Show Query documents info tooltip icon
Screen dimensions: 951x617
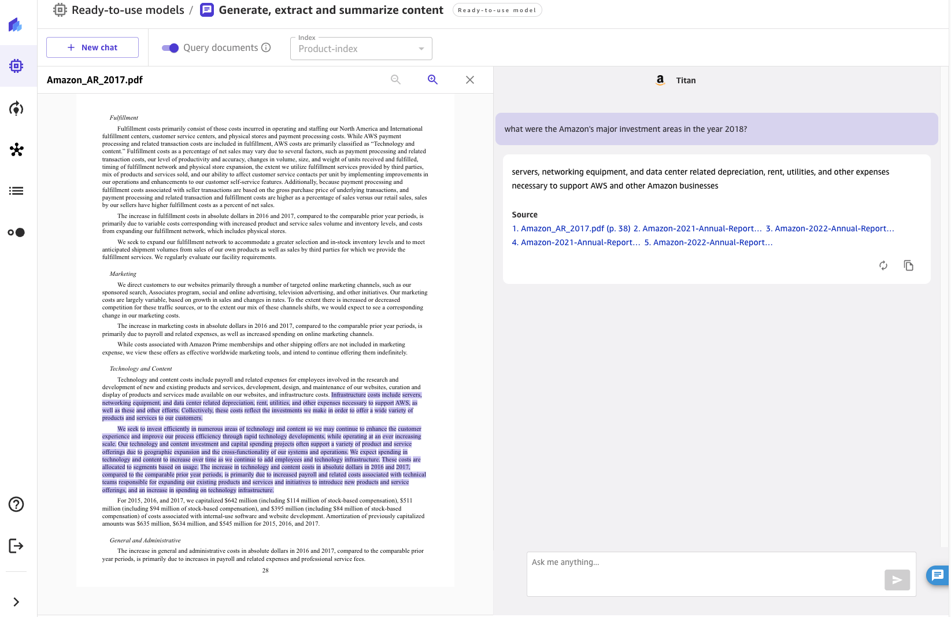266,47
